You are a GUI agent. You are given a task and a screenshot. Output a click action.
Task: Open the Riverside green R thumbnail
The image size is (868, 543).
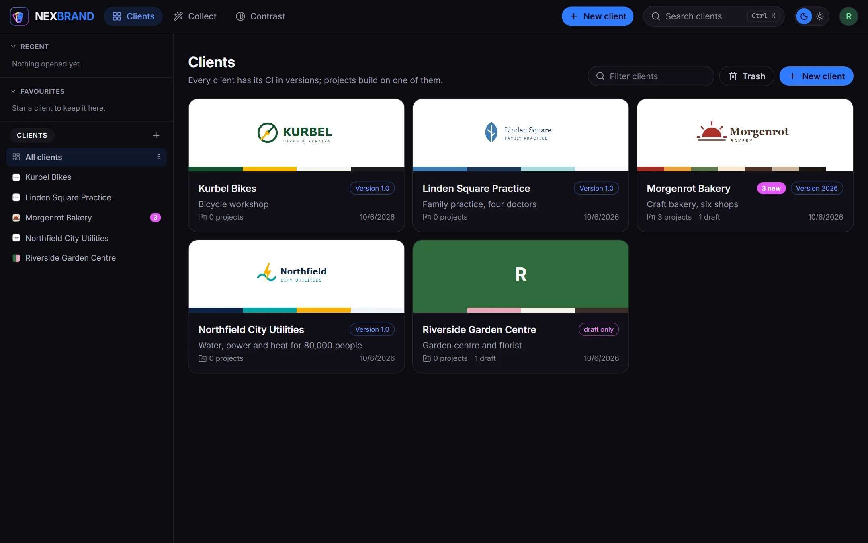tap(521, 274)
